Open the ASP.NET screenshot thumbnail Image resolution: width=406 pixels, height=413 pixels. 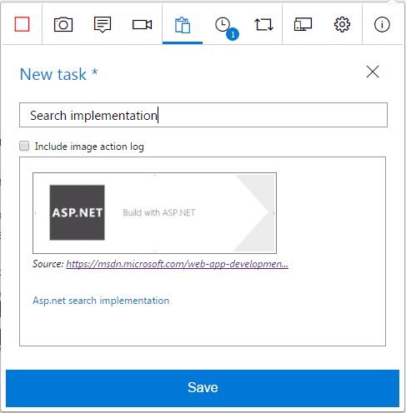154,213
